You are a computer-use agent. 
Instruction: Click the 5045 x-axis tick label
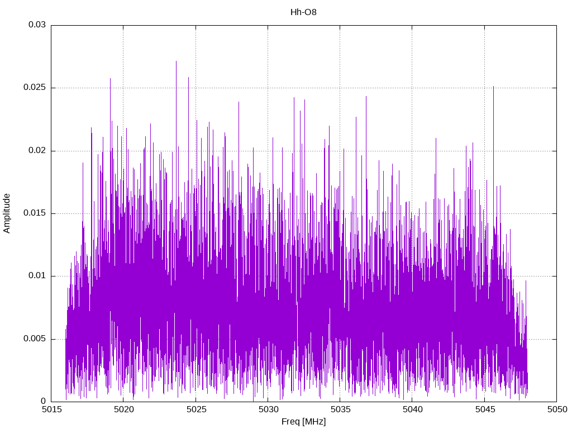pos(485,409)
